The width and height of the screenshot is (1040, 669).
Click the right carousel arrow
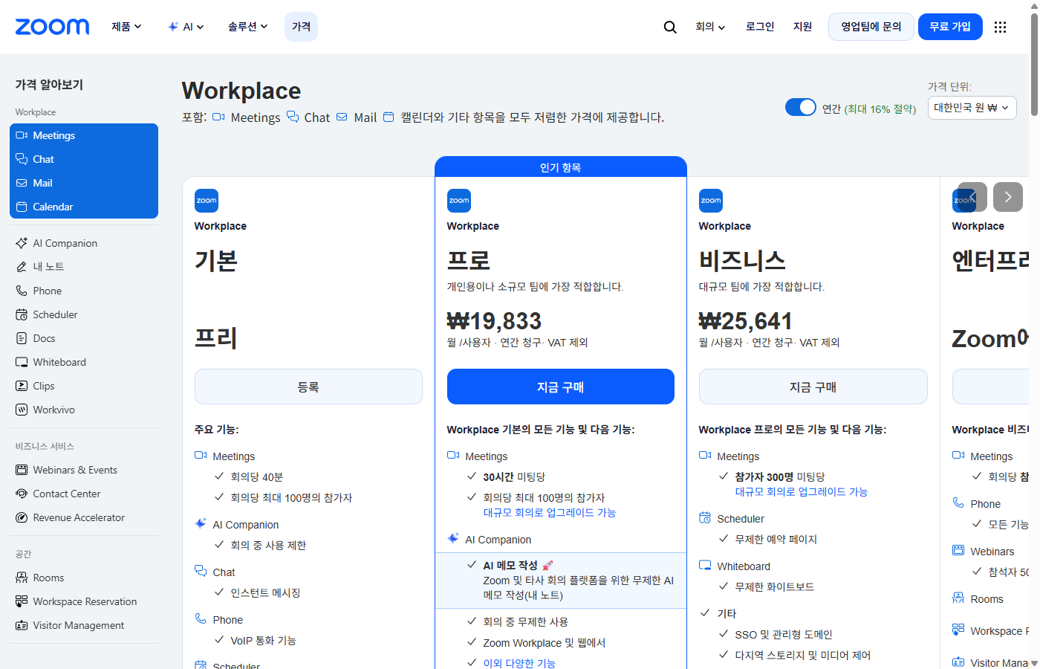click(1007, 196)
